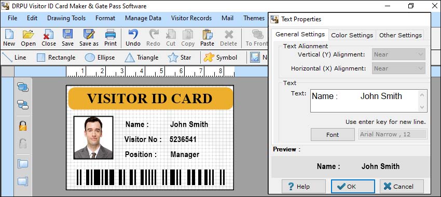
Task: Click the Arial Narrow font field
Action: coord(393,134)
